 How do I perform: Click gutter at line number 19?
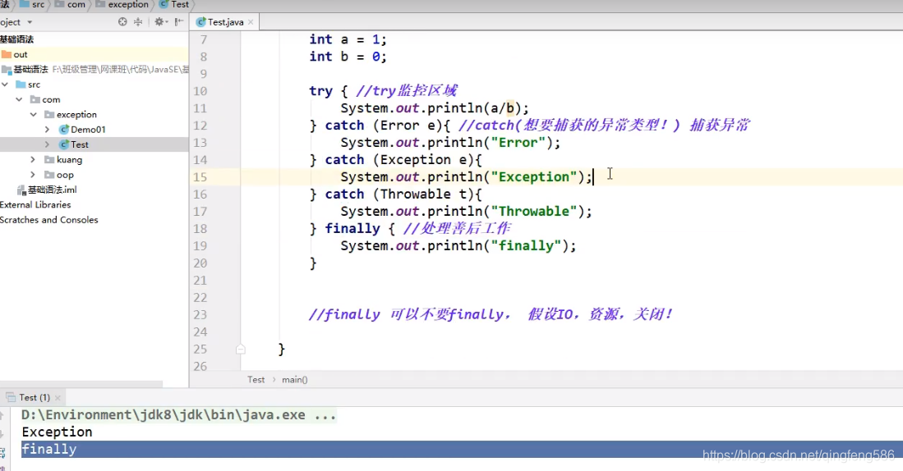coord(200,246)
